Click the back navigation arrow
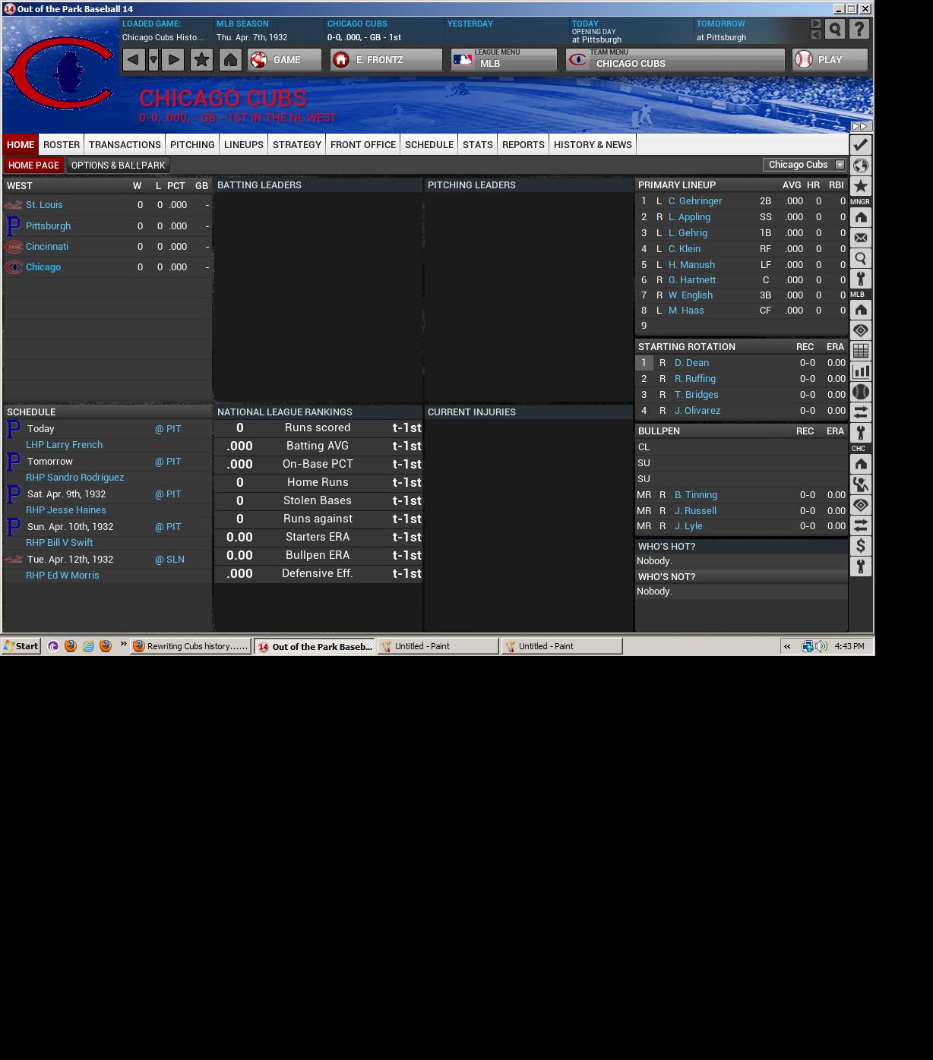Screen dimensions: 933x1060 134,59
